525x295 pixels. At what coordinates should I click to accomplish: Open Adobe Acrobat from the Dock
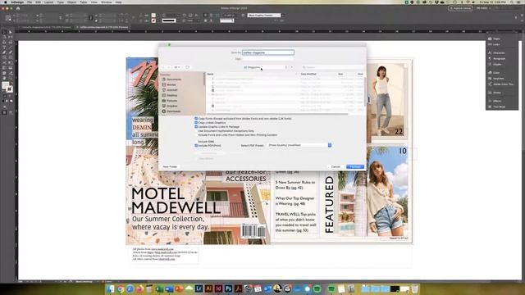(238, 288)
